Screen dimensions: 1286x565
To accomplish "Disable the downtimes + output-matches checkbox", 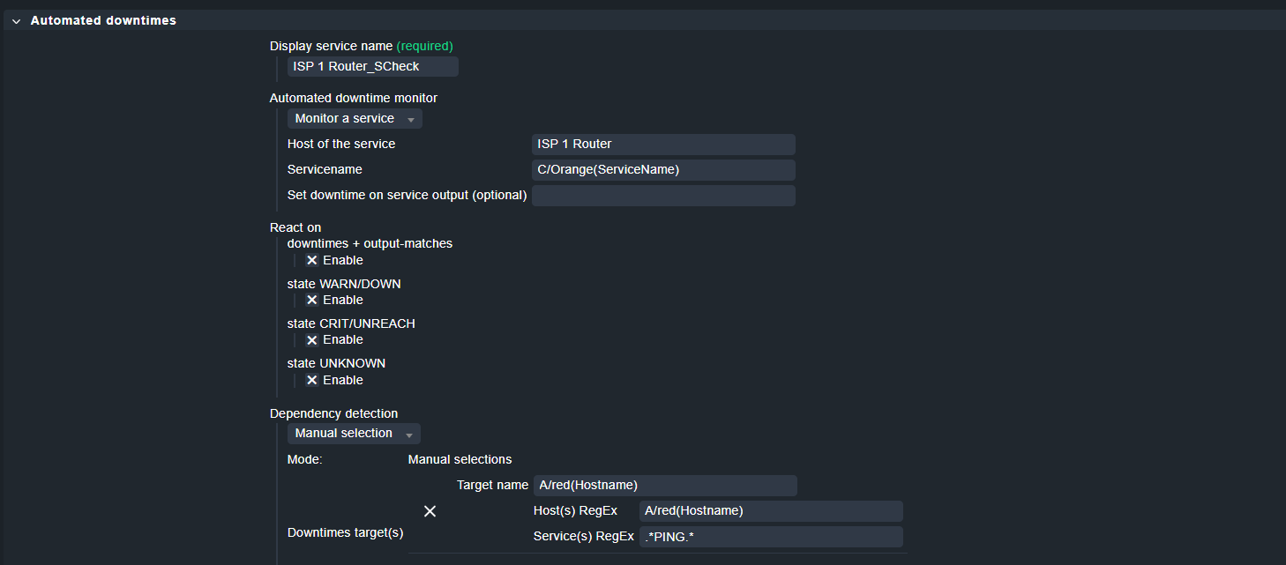I will click(312, 260).
